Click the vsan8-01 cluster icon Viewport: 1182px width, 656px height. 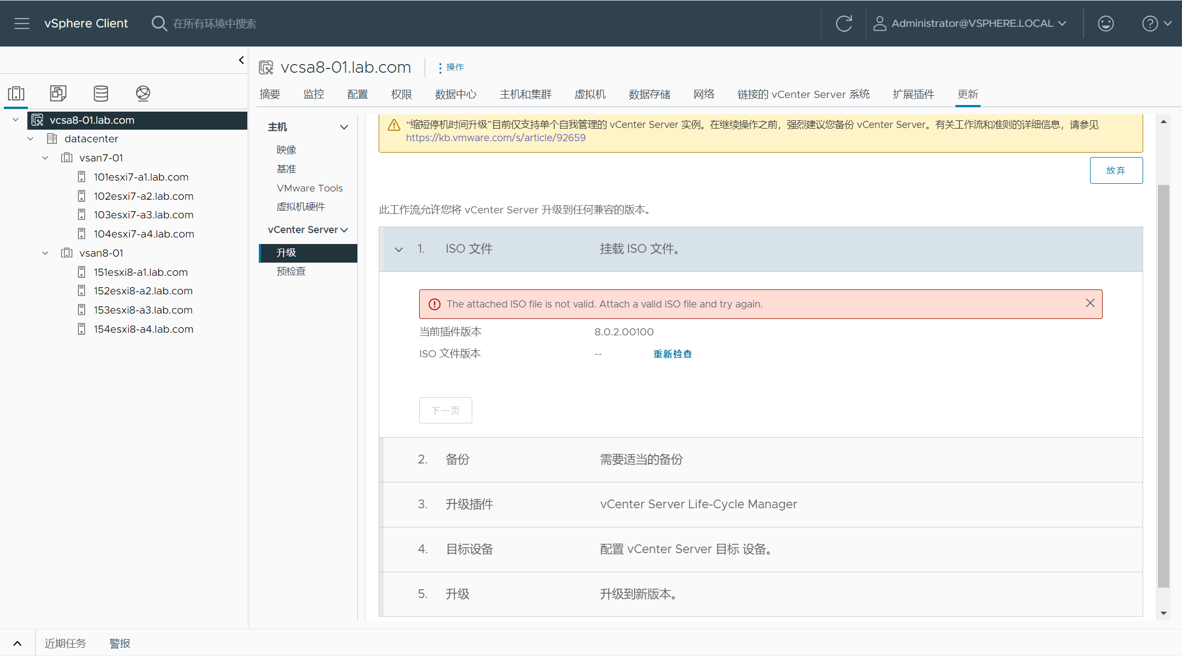(x=67, y=253)
